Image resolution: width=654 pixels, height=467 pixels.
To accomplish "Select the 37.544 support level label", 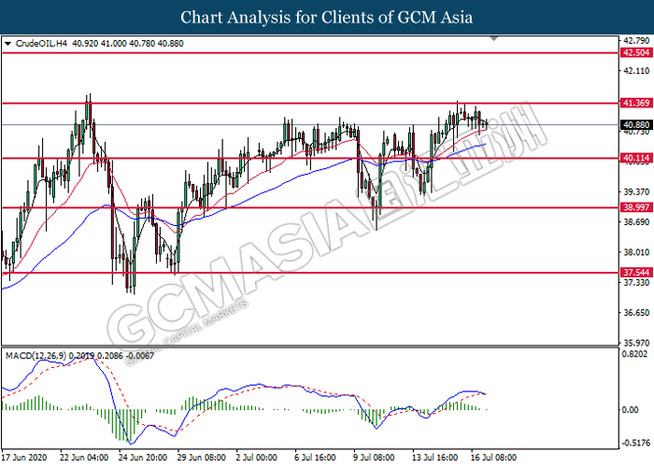I will (x=635, y=273).
